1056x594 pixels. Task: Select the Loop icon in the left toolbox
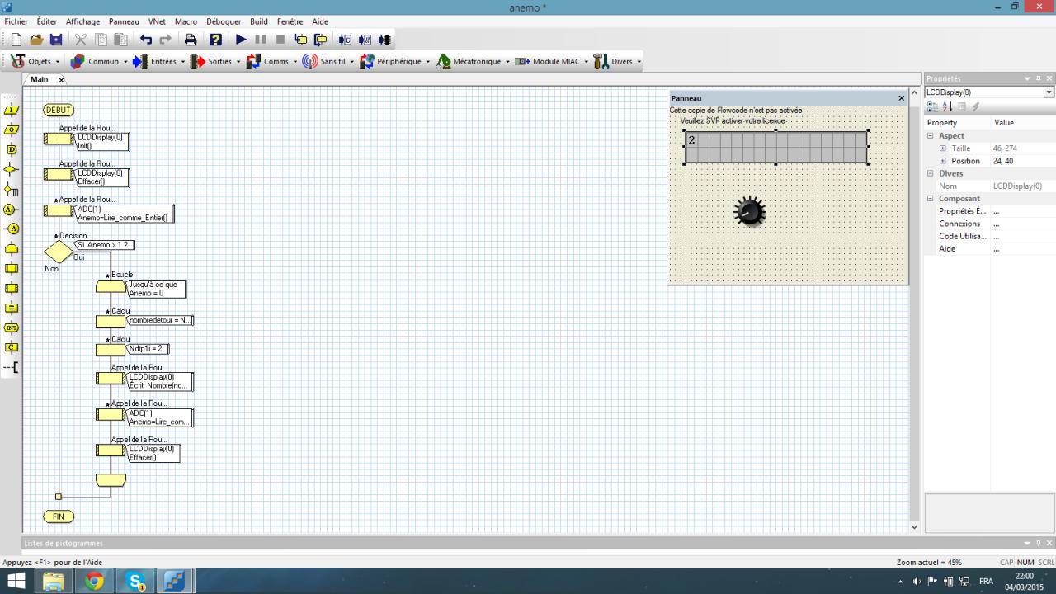pyautogui.click(x=12, y=248)
